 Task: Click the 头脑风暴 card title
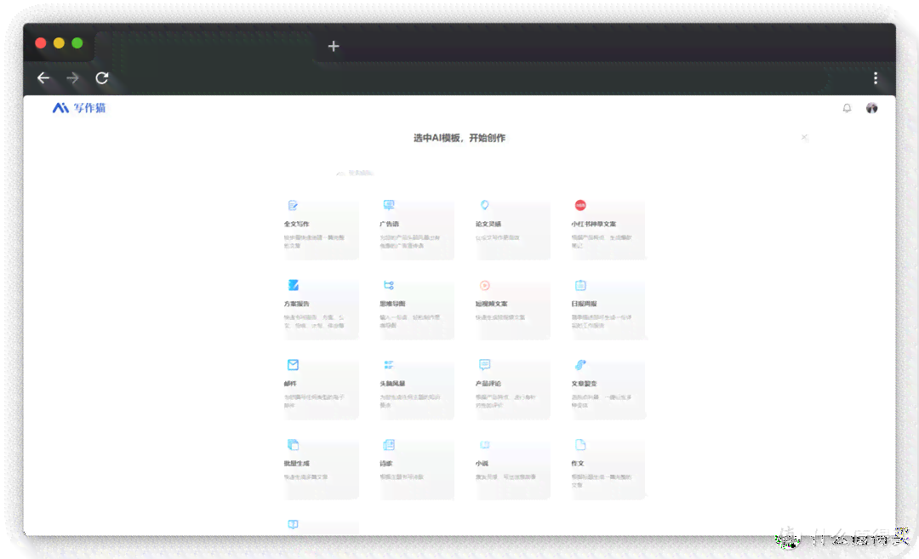point(392,383)
